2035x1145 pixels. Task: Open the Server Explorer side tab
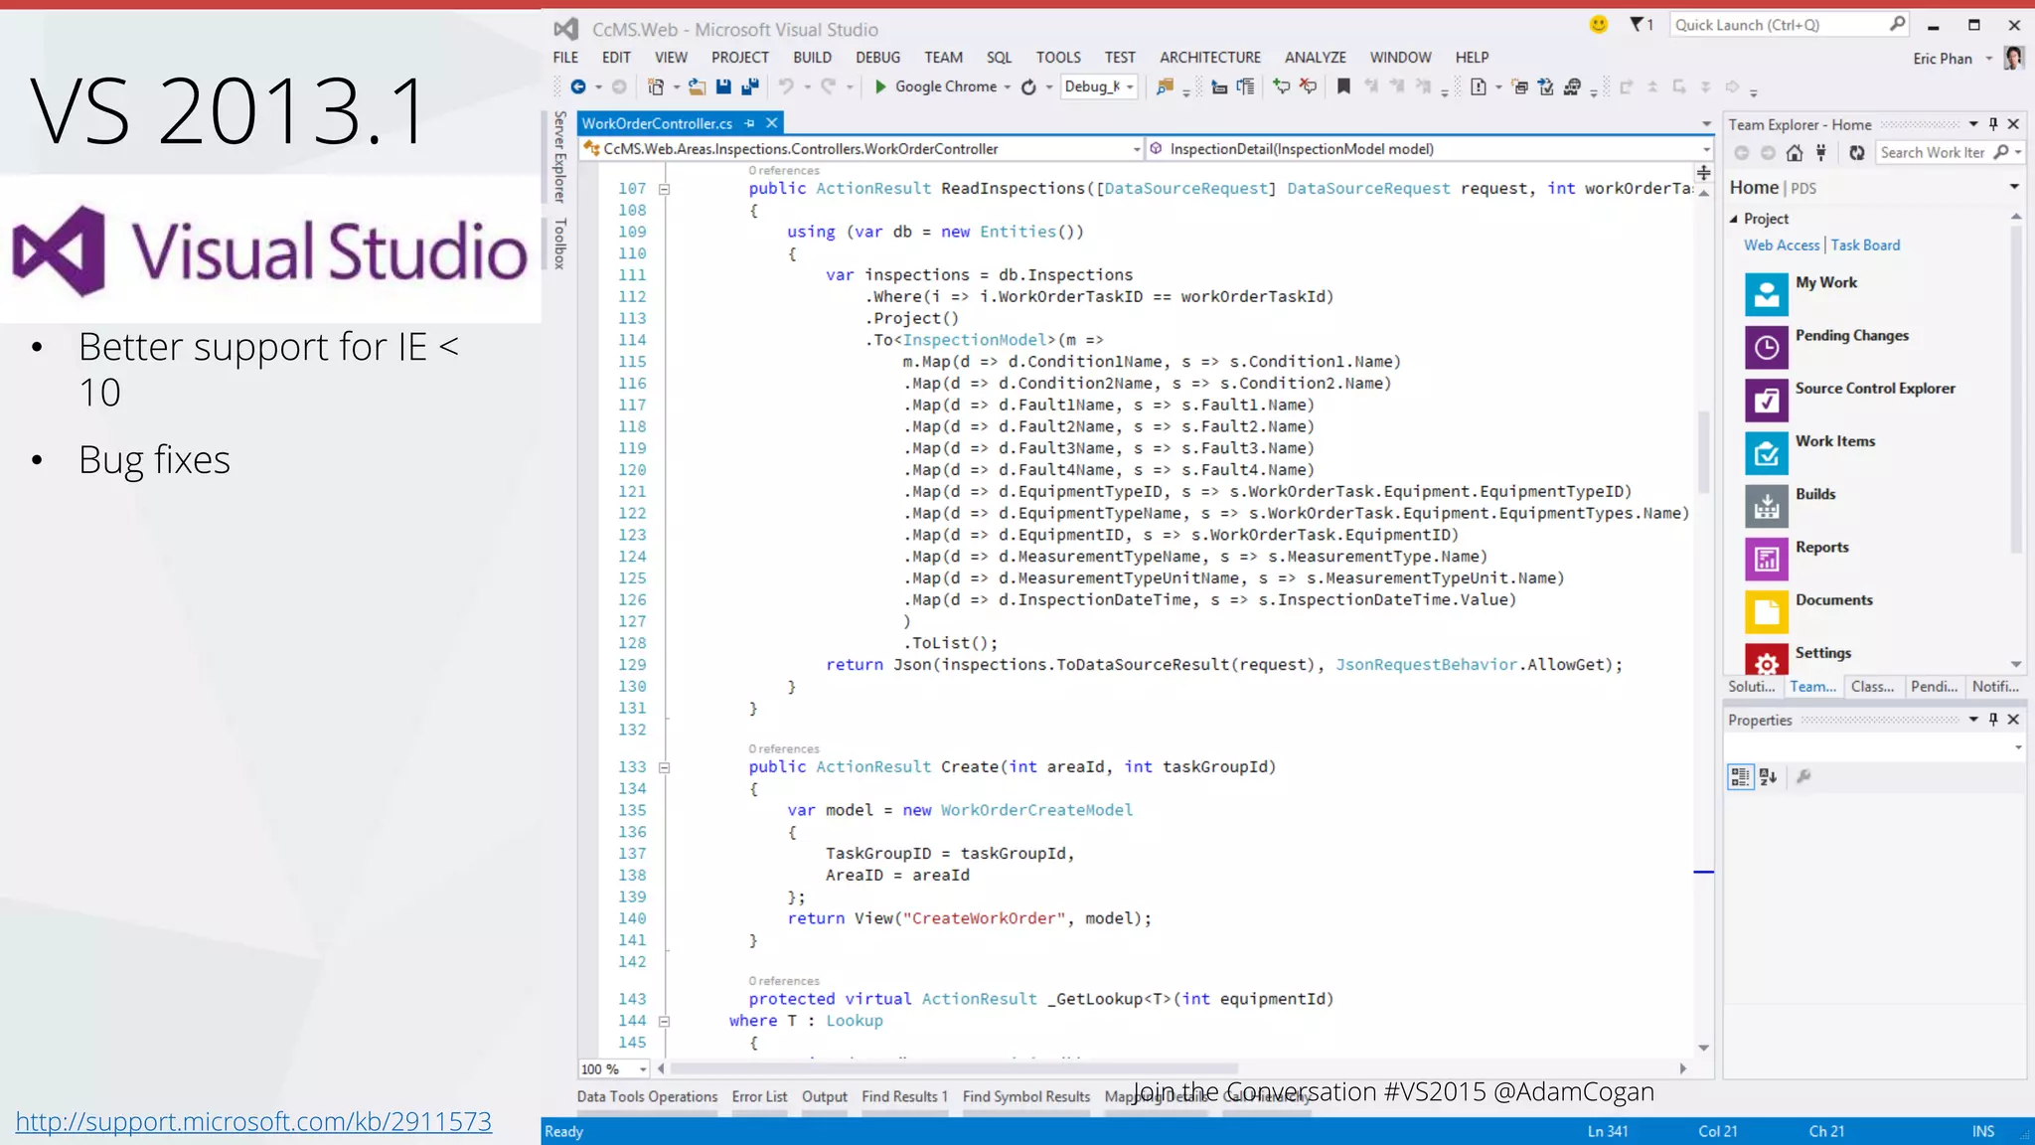(560, 156)
